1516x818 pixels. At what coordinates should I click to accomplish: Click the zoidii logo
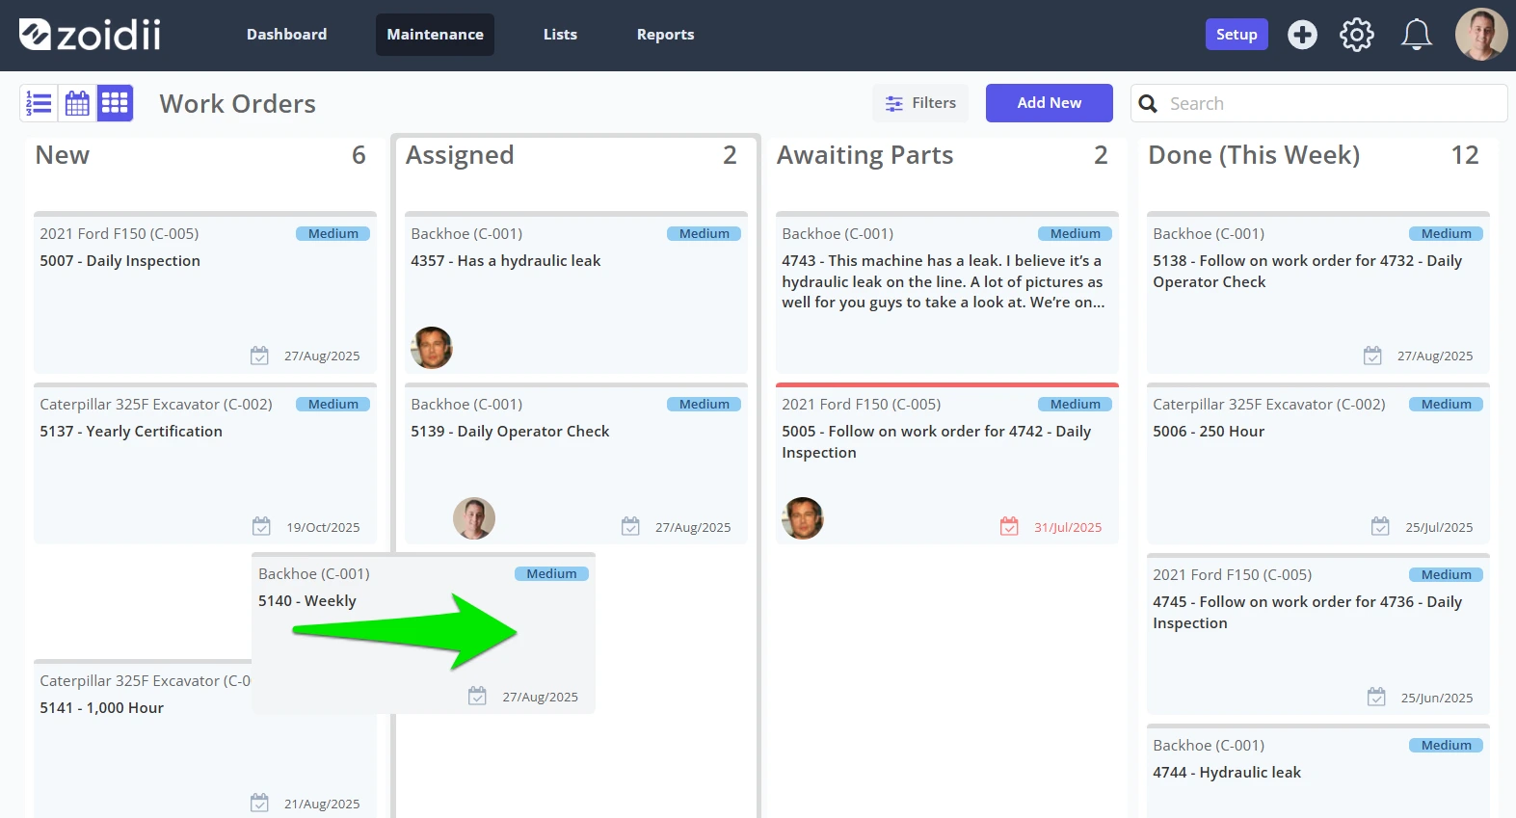[90, 35]
